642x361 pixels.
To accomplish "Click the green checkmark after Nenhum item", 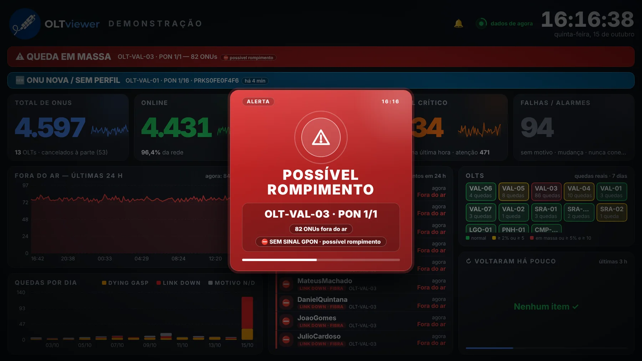I will [575, 307].
